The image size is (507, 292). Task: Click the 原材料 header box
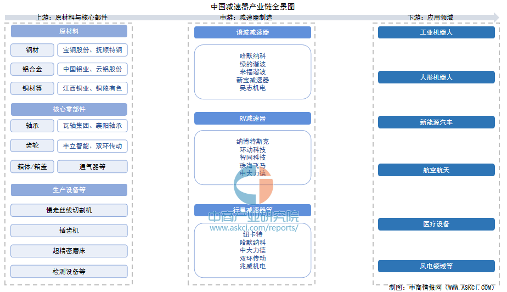tap(69, 31)
